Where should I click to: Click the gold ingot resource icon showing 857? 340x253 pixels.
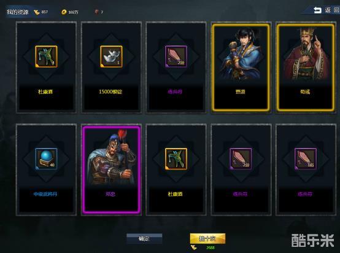point(36,12)
